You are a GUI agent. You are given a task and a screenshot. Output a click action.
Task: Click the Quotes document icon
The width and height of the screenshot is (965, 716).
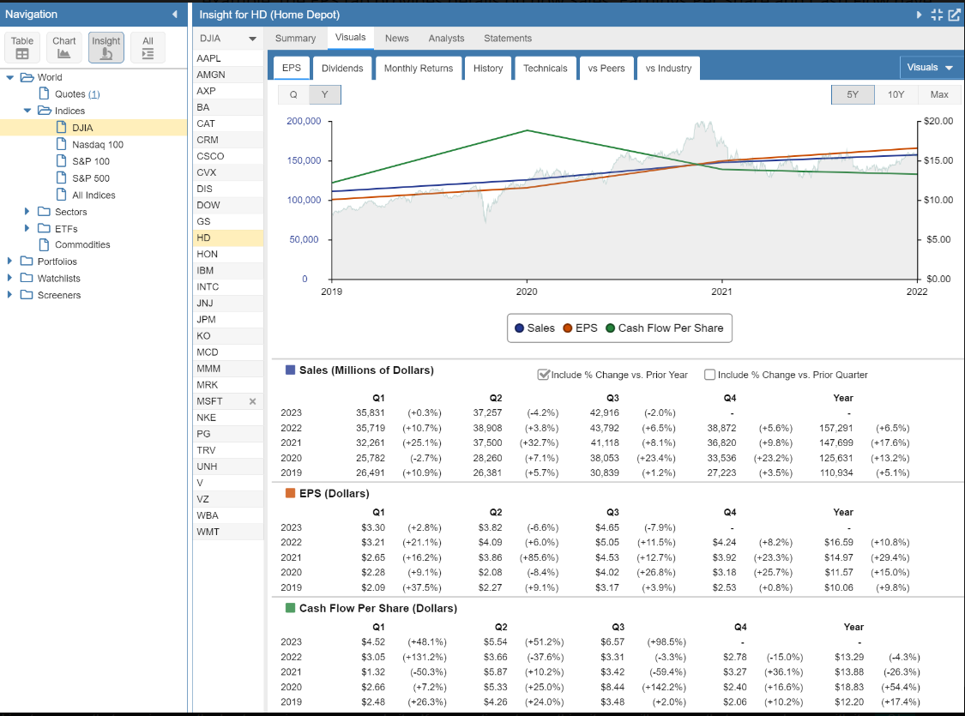[44, 93]
